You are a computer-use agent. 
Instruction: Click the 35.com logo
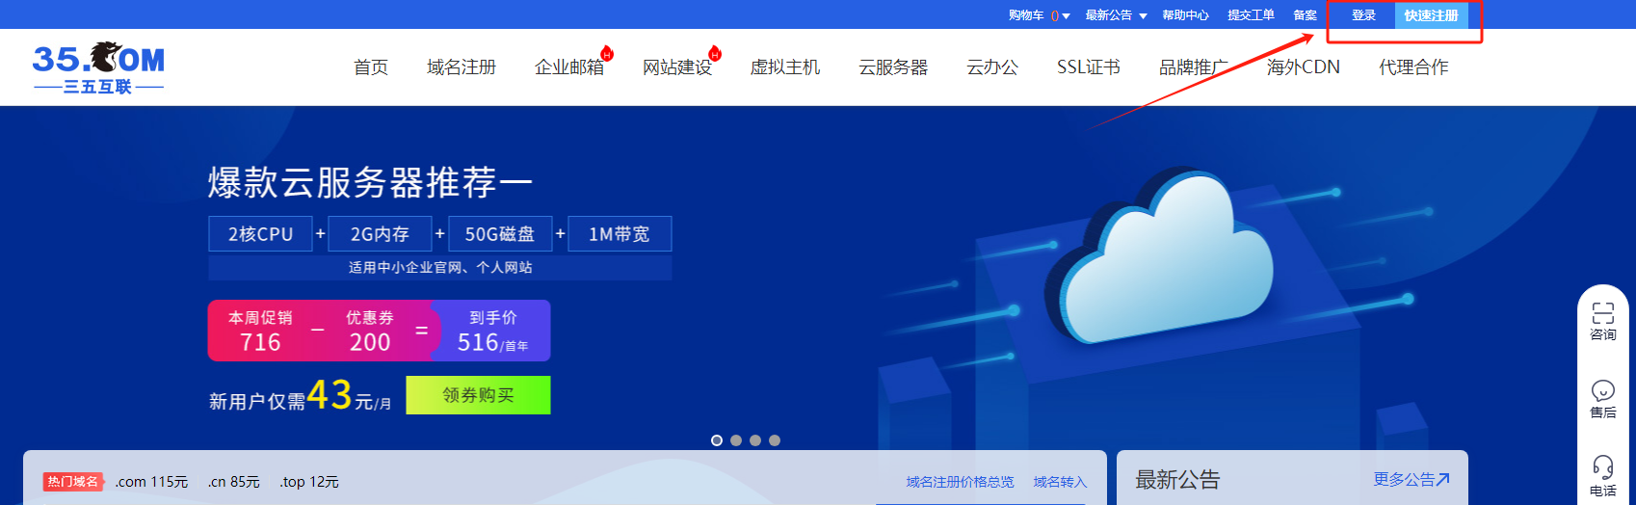pos(98,67)
